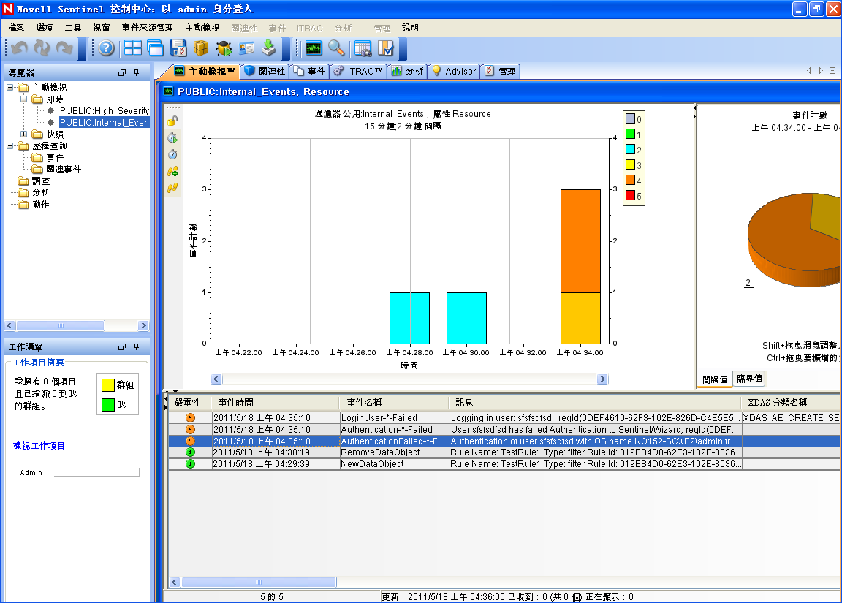
Task: Click the table with checkmark toolbar icon
Action: pos(386,48)
